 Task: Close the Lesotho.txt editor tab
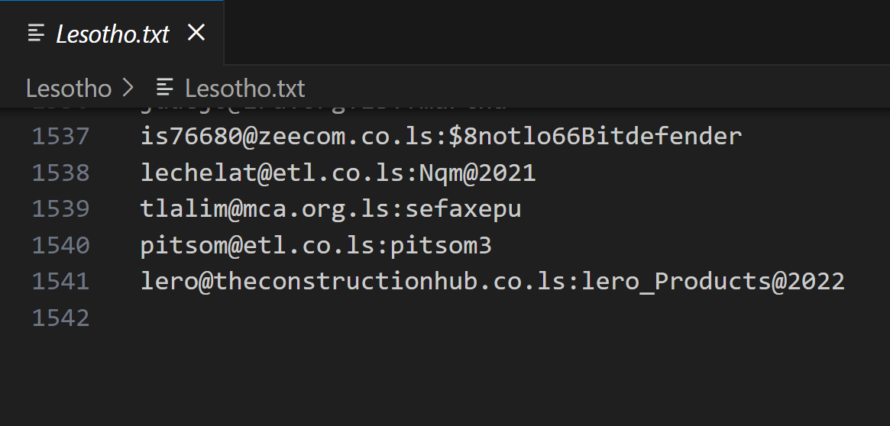coord(196,33)
